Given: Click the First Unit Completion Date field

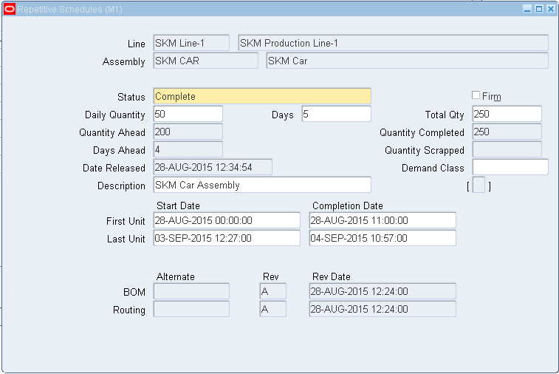Looking at the screenshot, I should coord(383,220).
